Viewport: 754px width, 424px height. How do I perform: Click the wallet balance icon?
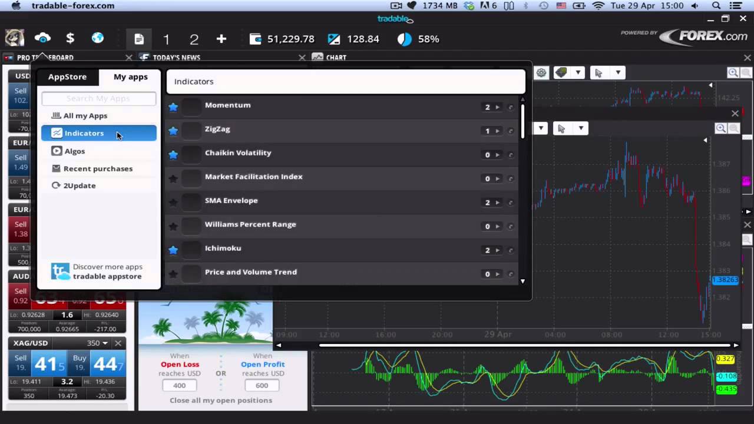point(256,39)
